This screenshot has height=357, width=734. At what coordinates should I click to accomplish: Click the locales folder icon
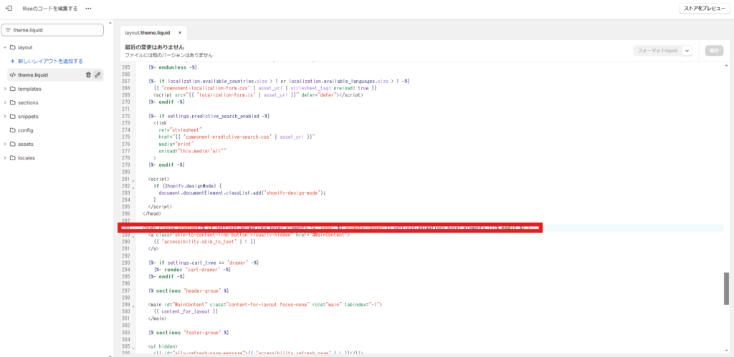[13, 158]
